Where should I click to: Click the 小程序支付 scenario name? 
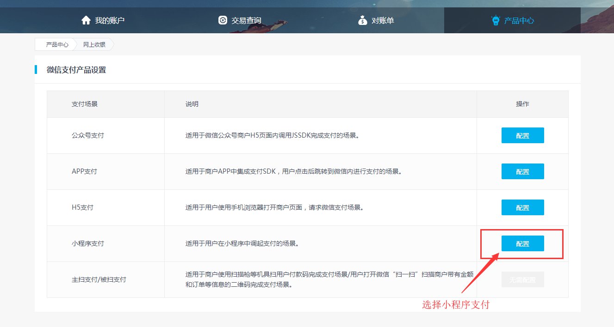coord(88,244)
